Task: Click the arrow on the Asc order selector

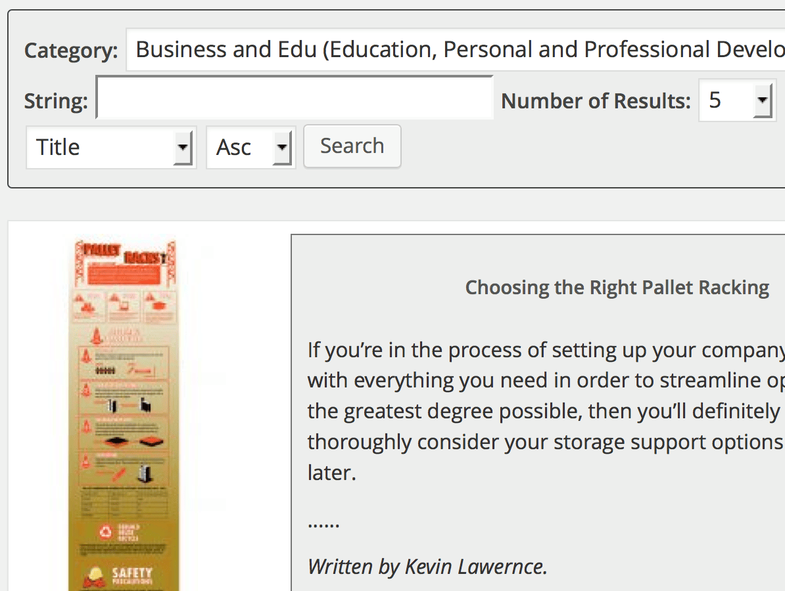Action: click(281, 147)
